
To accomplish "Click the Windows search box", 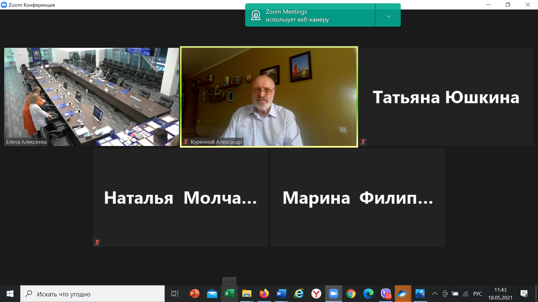I will (x=92, y=294).
